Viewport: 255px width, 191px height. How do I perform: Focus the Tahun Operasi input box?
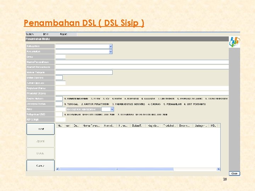tap(61, 83)
